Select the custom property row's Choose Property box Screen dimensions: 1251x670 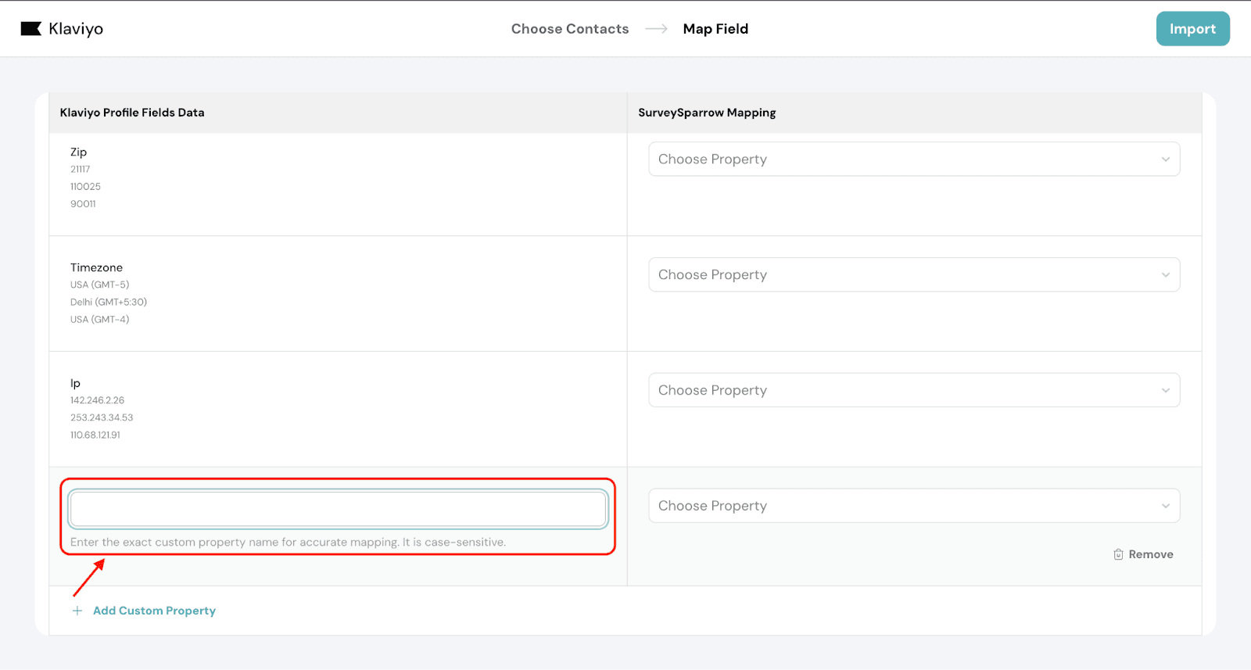click(899, 506)
